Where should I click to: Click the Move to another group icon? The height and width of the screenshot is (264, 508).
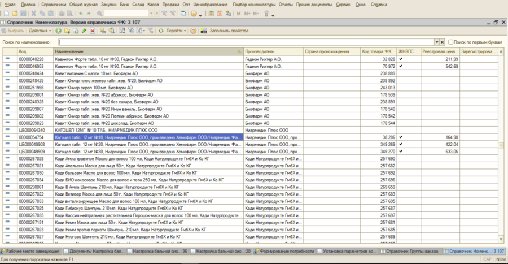[x=111, y=31]
